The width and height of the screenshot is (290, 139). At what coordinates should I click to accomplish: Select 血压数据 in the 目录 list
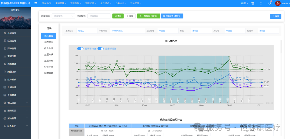coord(49,55)
